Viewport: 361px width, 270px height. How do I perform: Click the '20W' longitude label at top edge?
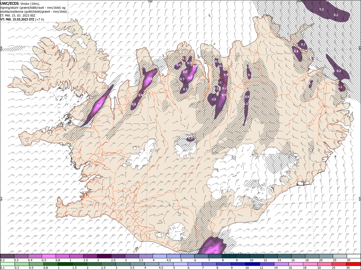pyautogui.click(x=150, y=1)
